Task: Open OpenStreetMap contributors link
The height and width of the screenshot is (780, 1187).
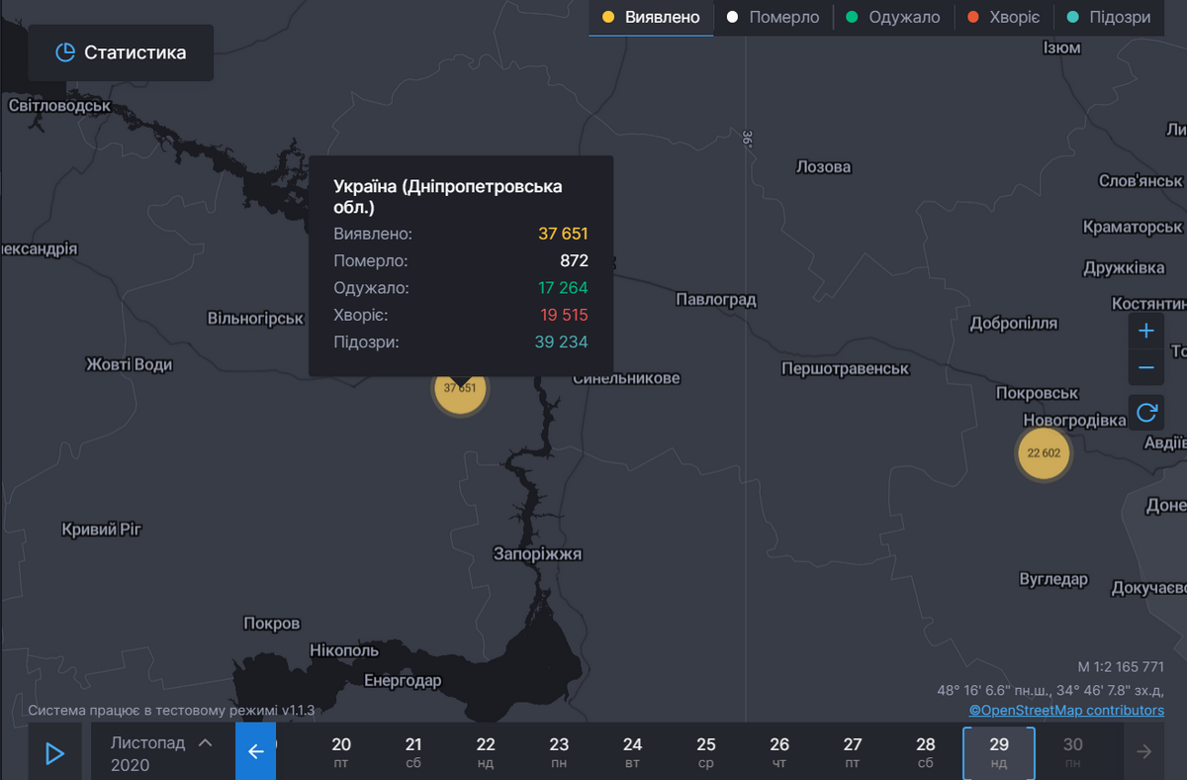Action: pos(1066,710)
